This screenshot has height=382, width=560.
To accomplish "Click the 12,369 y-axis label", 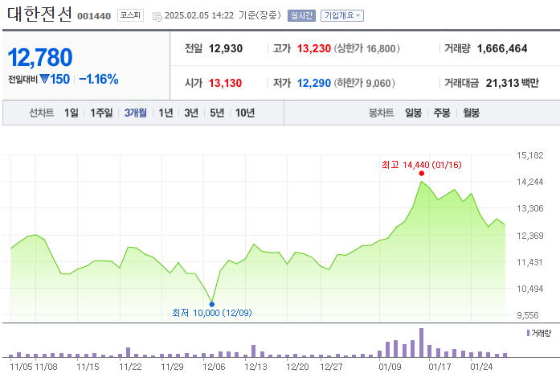I will [530, 236].
